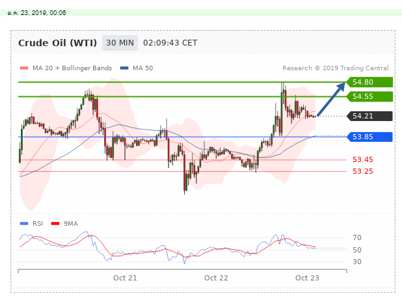Click the Oct 22 date axis label
This screenshot has height=298, width=402.
[x=216, y=278]
